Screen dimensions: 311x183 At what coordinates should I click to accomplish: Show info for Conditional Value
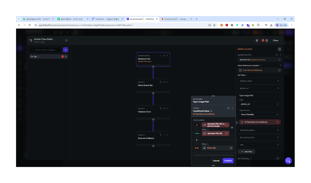click(211, 111)
